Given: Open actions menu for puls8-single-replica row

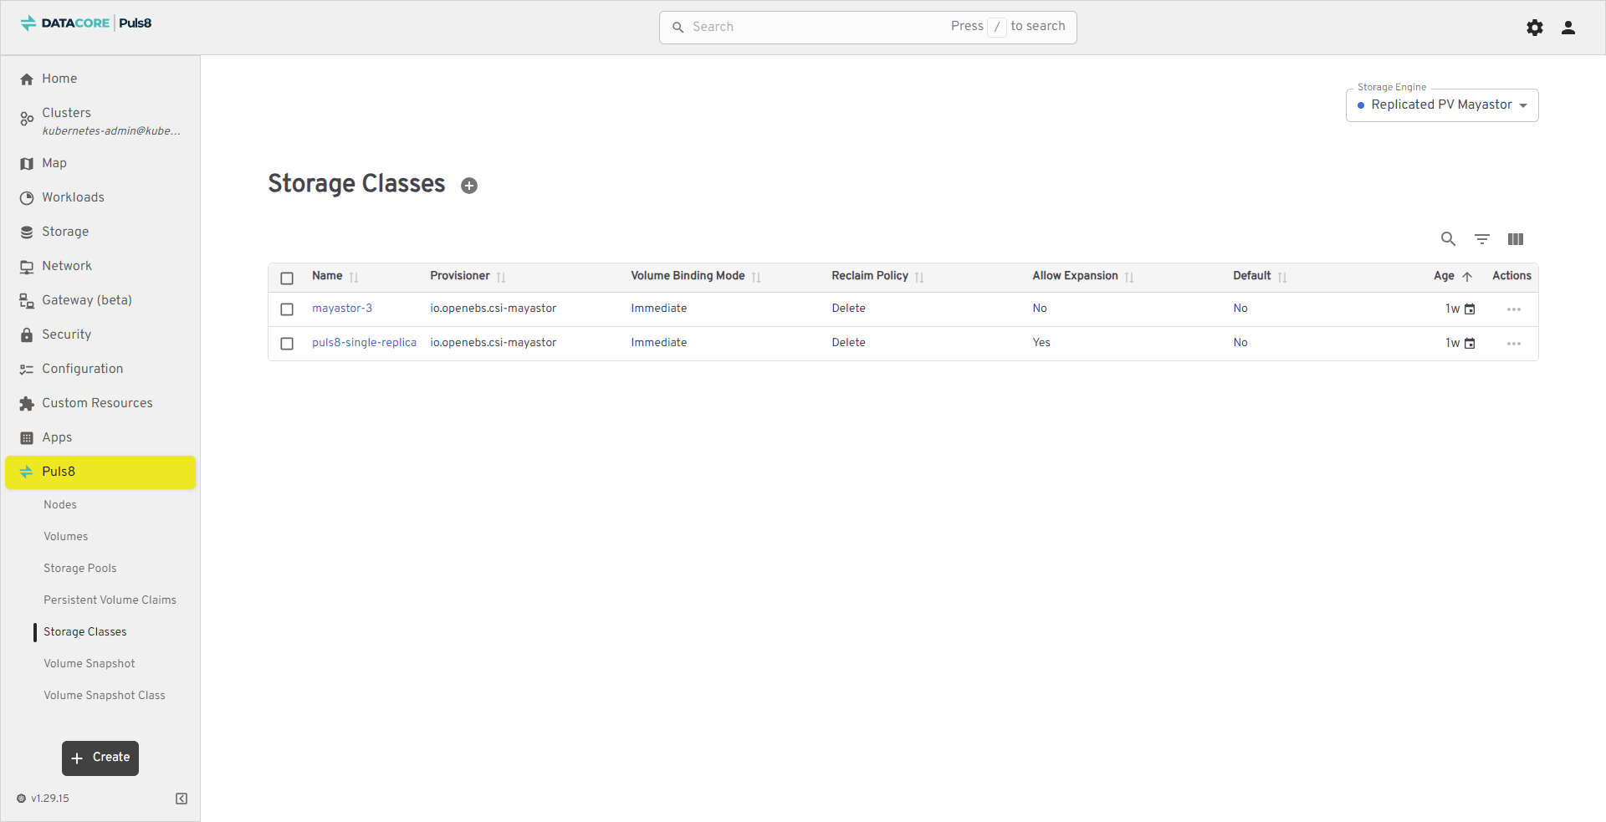Looking at the screenshot, I should pyautogui.click(x=1513, y=344).
